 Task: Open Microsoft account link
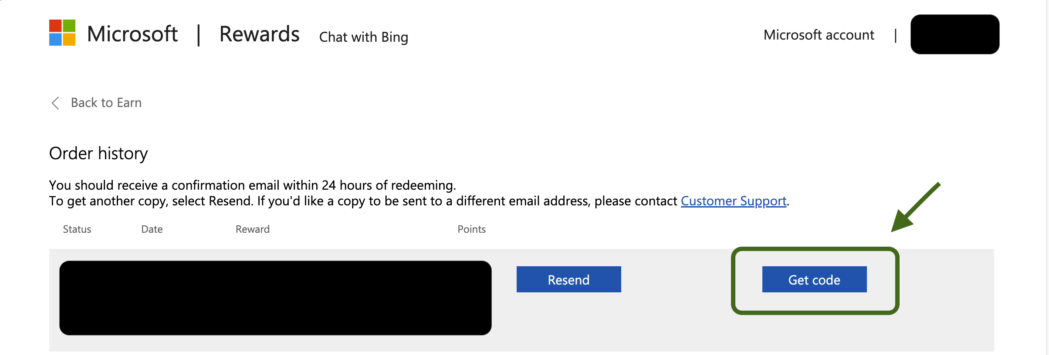[819, 35]
